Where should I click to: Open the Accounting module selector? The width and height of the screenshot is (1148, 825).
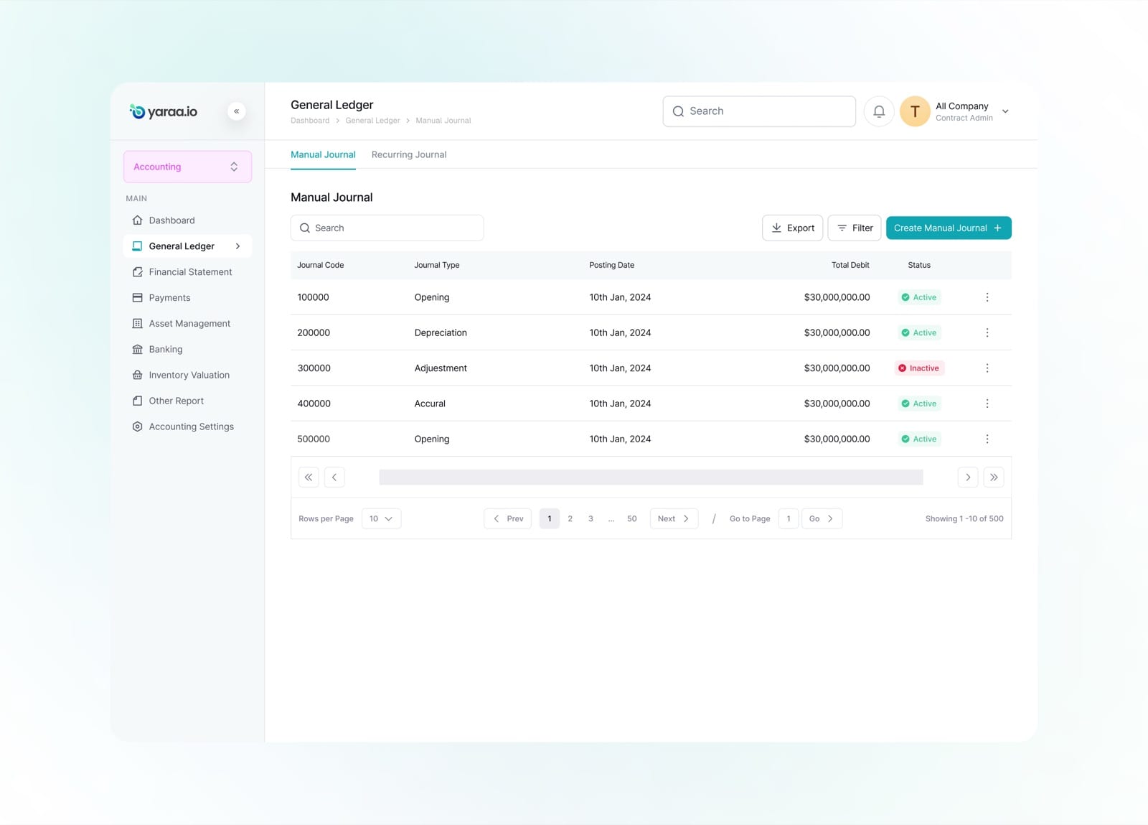[x=187, y=167]
